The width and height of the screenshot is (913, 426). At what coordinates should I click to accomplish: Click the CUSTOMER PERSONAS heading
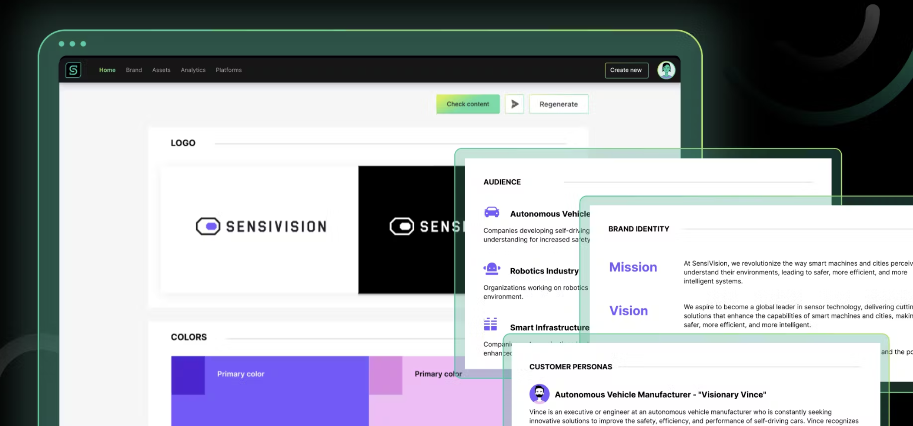(571, 367)
